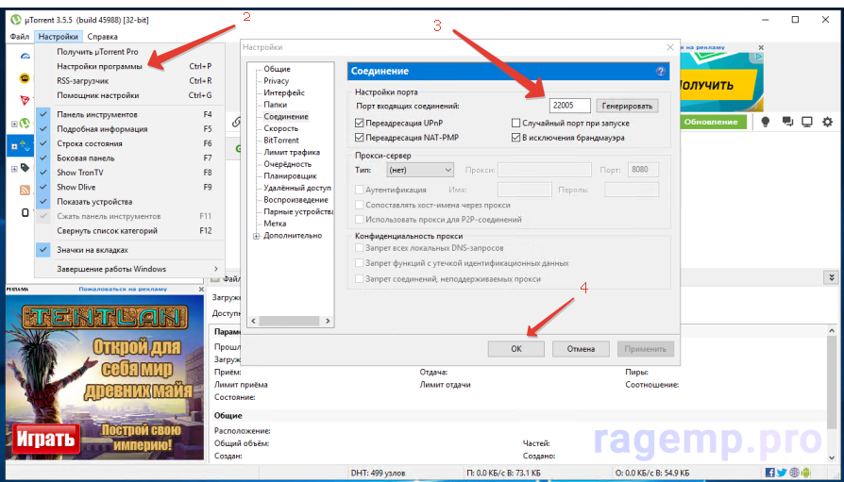
Task: Click the lightbulb icon in toolbar
Action: pyautogui.click(x=765, y=122)
